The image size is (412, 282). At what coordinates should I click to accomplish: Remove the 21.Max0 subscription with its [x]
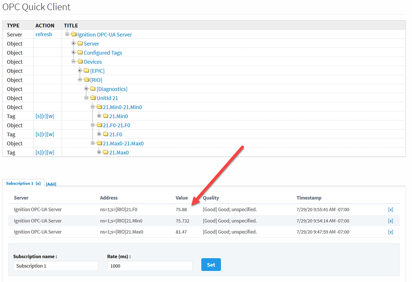point(391,231)
